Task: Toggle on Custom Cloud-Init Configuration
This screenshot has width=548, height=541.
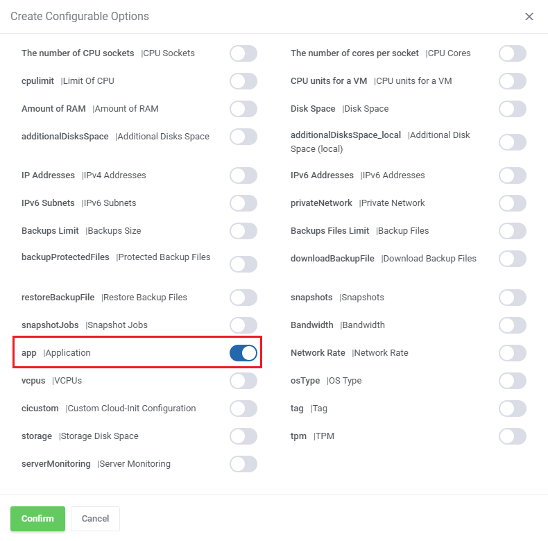Action: pyautogui.click(x=243, y=409)
